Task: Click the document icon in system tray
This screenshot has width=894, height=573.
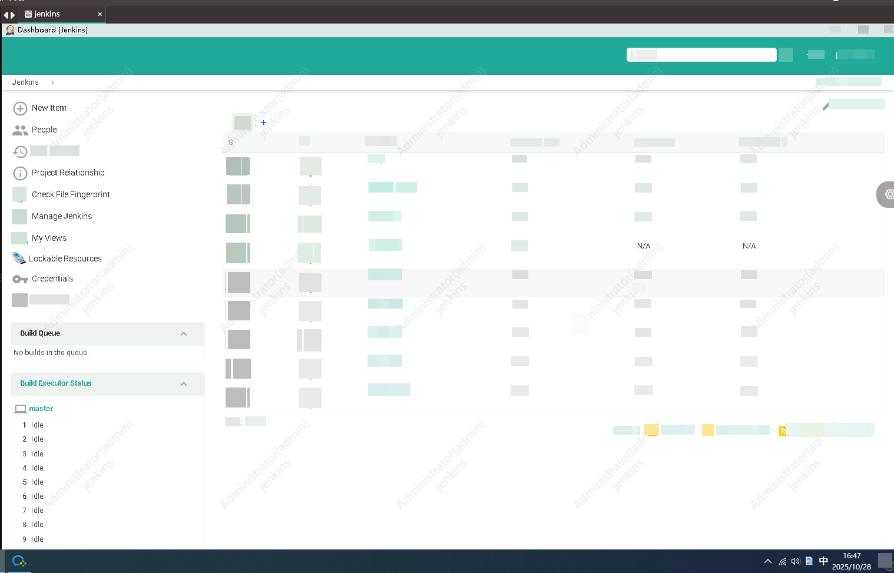Action: click(x=809, y=561)
